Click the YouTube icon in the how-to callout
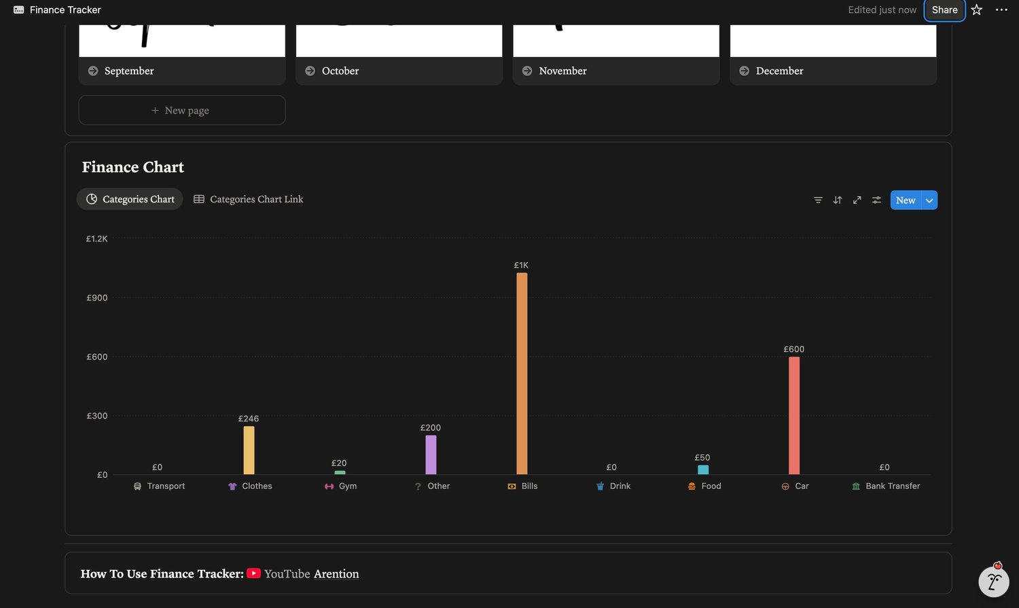Image resolution: width=1019 pixels, height=608 pixels. [253, 573]
